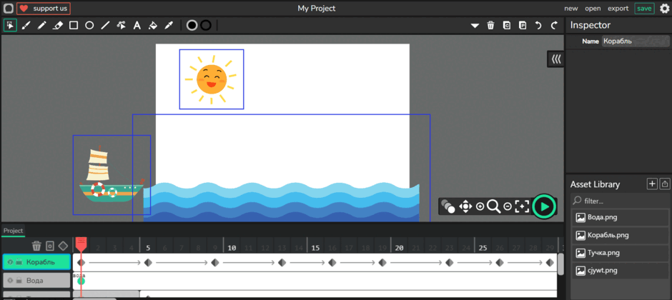This screenshot has height=300, width=672.
Task: Click 'open' in the top menu
Action: [593, 8]
